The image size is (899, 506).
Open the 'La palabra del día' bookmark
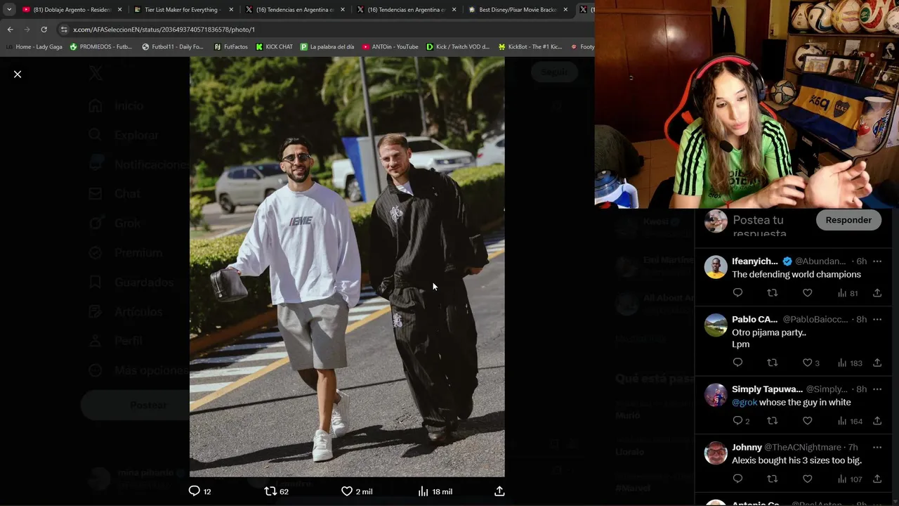tap(327, 47)
